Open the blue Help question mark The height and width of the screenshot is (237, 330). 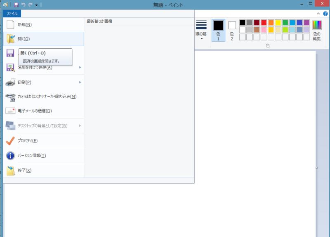pos(325,14)
